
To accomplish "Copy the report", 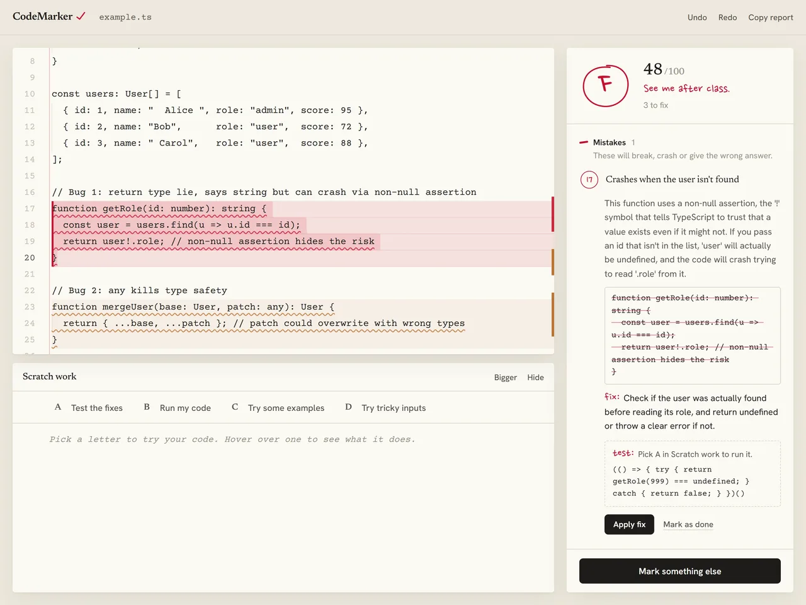I will pos(771,18).
